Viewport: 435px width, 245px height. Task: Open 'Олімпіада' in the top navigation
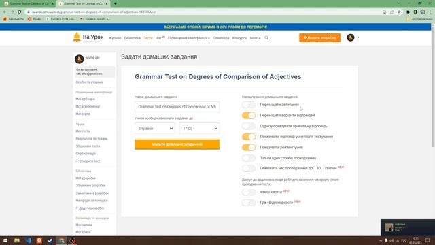221,38
